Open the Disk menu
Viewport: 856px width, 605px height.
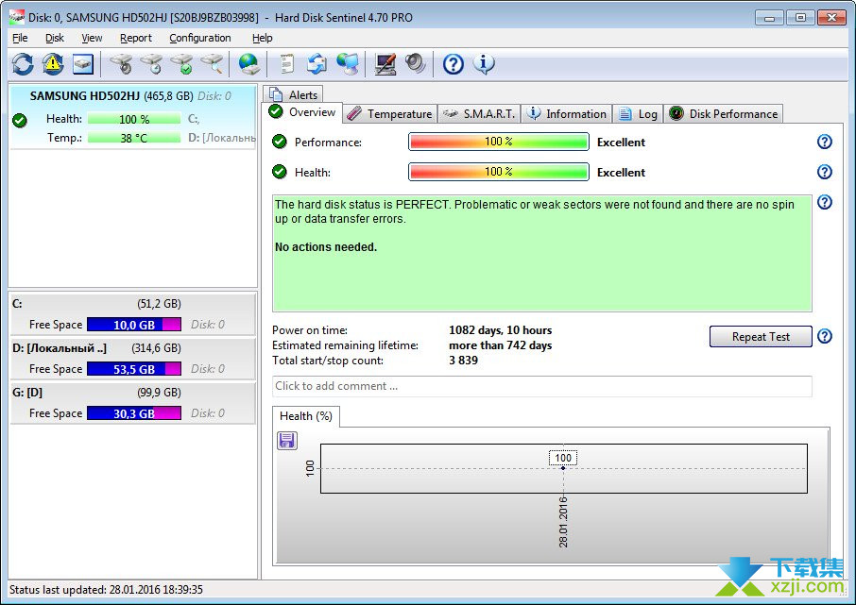[55, 38]
